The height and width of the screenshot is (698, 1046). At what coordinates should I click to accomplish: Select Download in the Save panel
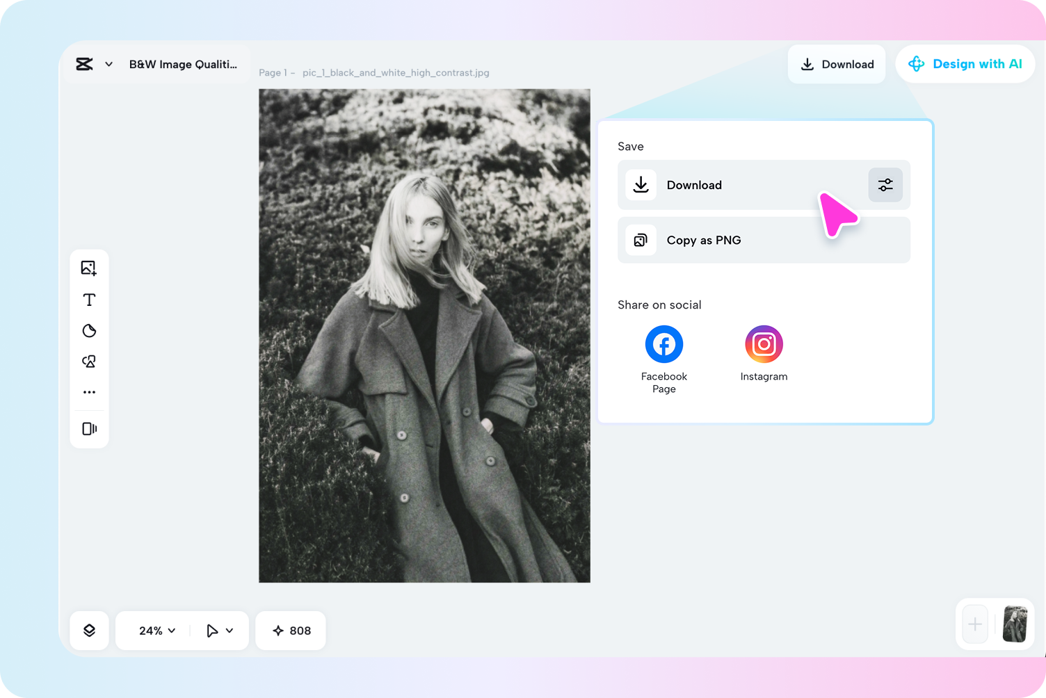[x=764, y=185]
